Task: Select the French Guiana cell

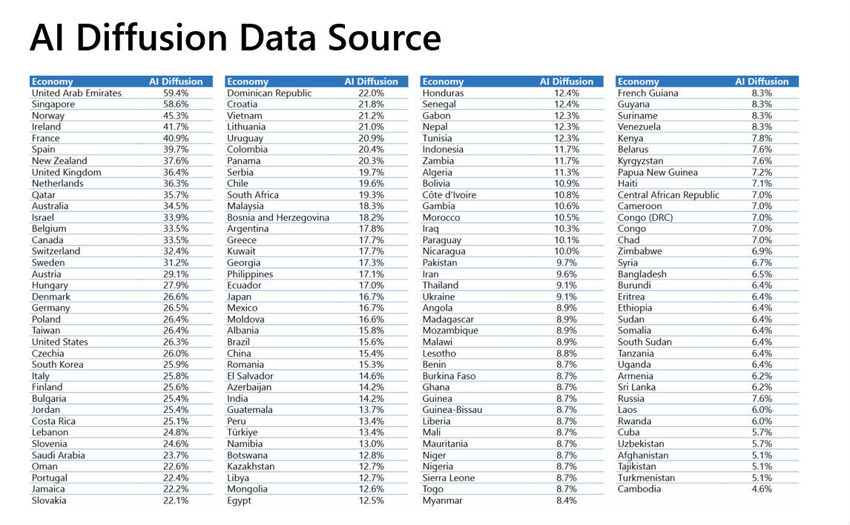Action: (648, 93)
